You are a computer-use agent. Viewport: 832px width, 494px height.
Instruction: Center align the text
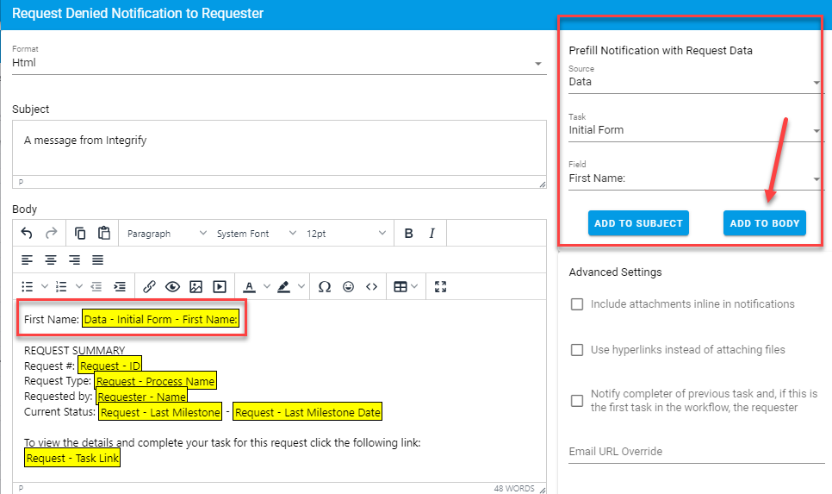point(51,260)
